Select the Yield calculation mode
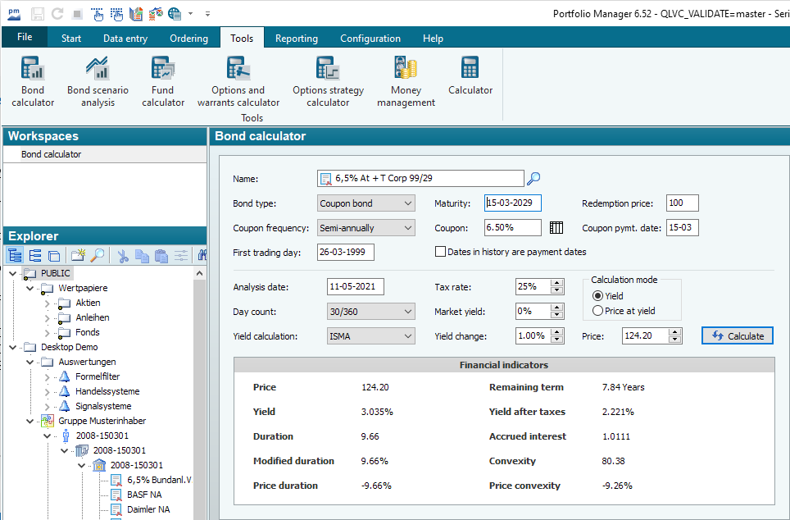 coord(597,295)
